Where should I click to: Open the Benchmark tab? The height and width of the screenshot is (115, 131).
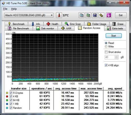click(17, 24)
